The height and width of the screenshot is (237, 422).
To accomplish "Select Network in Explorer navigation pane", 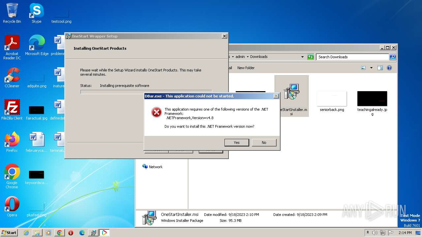I will click(x=152, y=167).
